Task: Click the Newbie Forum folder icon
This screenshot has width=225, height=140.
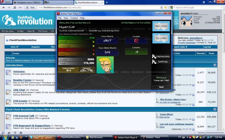Action: pyautogui.click(x=8, y=82)
